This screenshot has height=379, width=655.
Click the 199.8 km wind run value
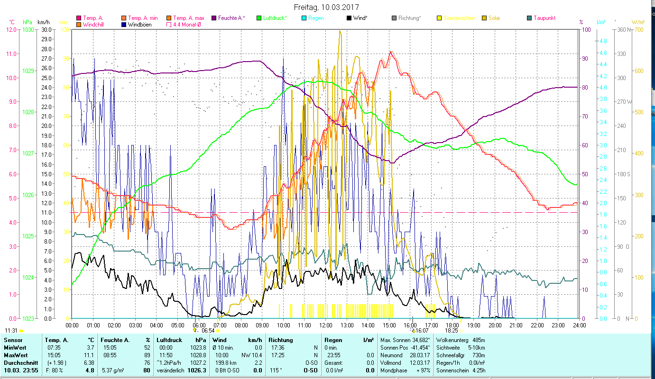pos(225,363)
